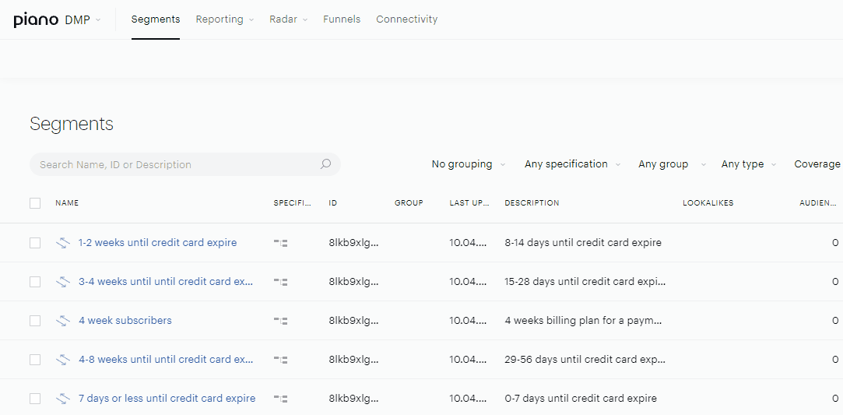Click the search Name, ID or Description field
Image resolution: width=843 pixels, height=415 pixels.
tap(185, 164)
